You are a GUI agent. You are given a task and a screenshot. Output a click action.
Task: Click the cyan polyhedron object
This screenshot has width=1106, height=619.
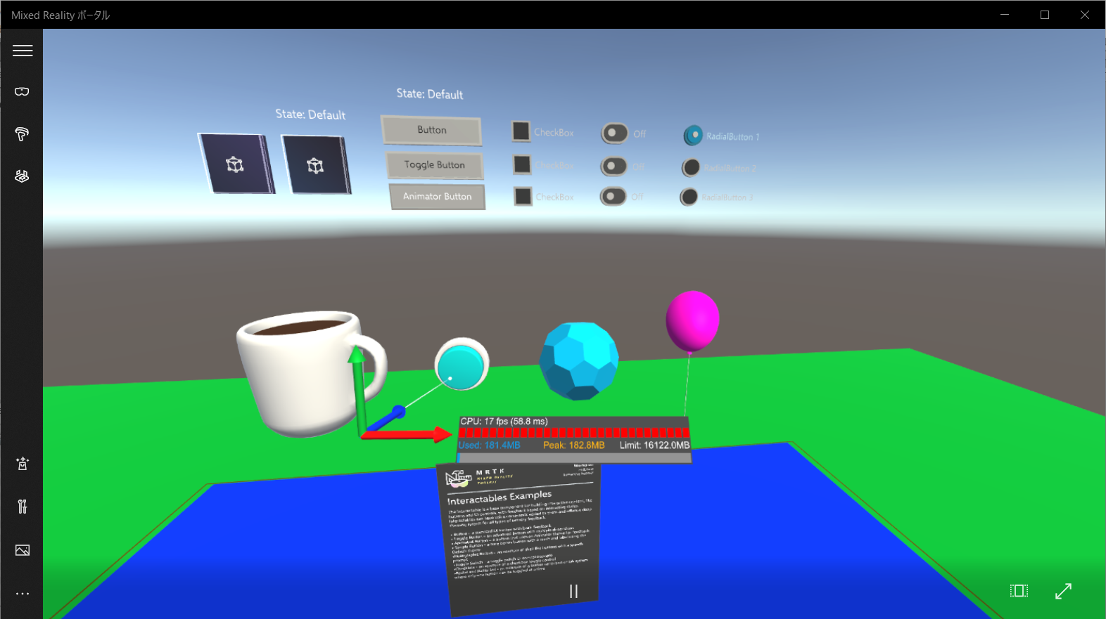(578, 360)
